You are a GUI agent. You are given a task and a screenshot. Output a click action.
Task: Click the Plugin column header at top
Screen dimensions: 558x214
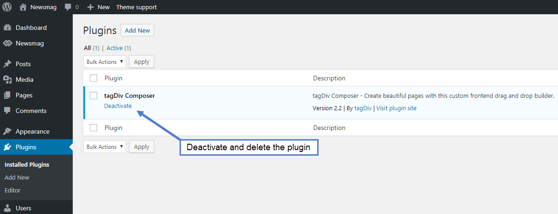[x=113, y=78]
